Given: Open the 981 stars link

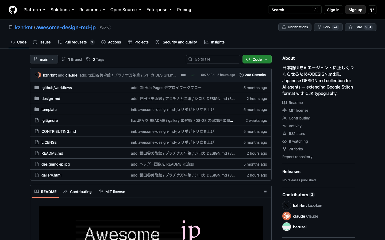Looking at the screenshot, I should (x=294, y=134).
